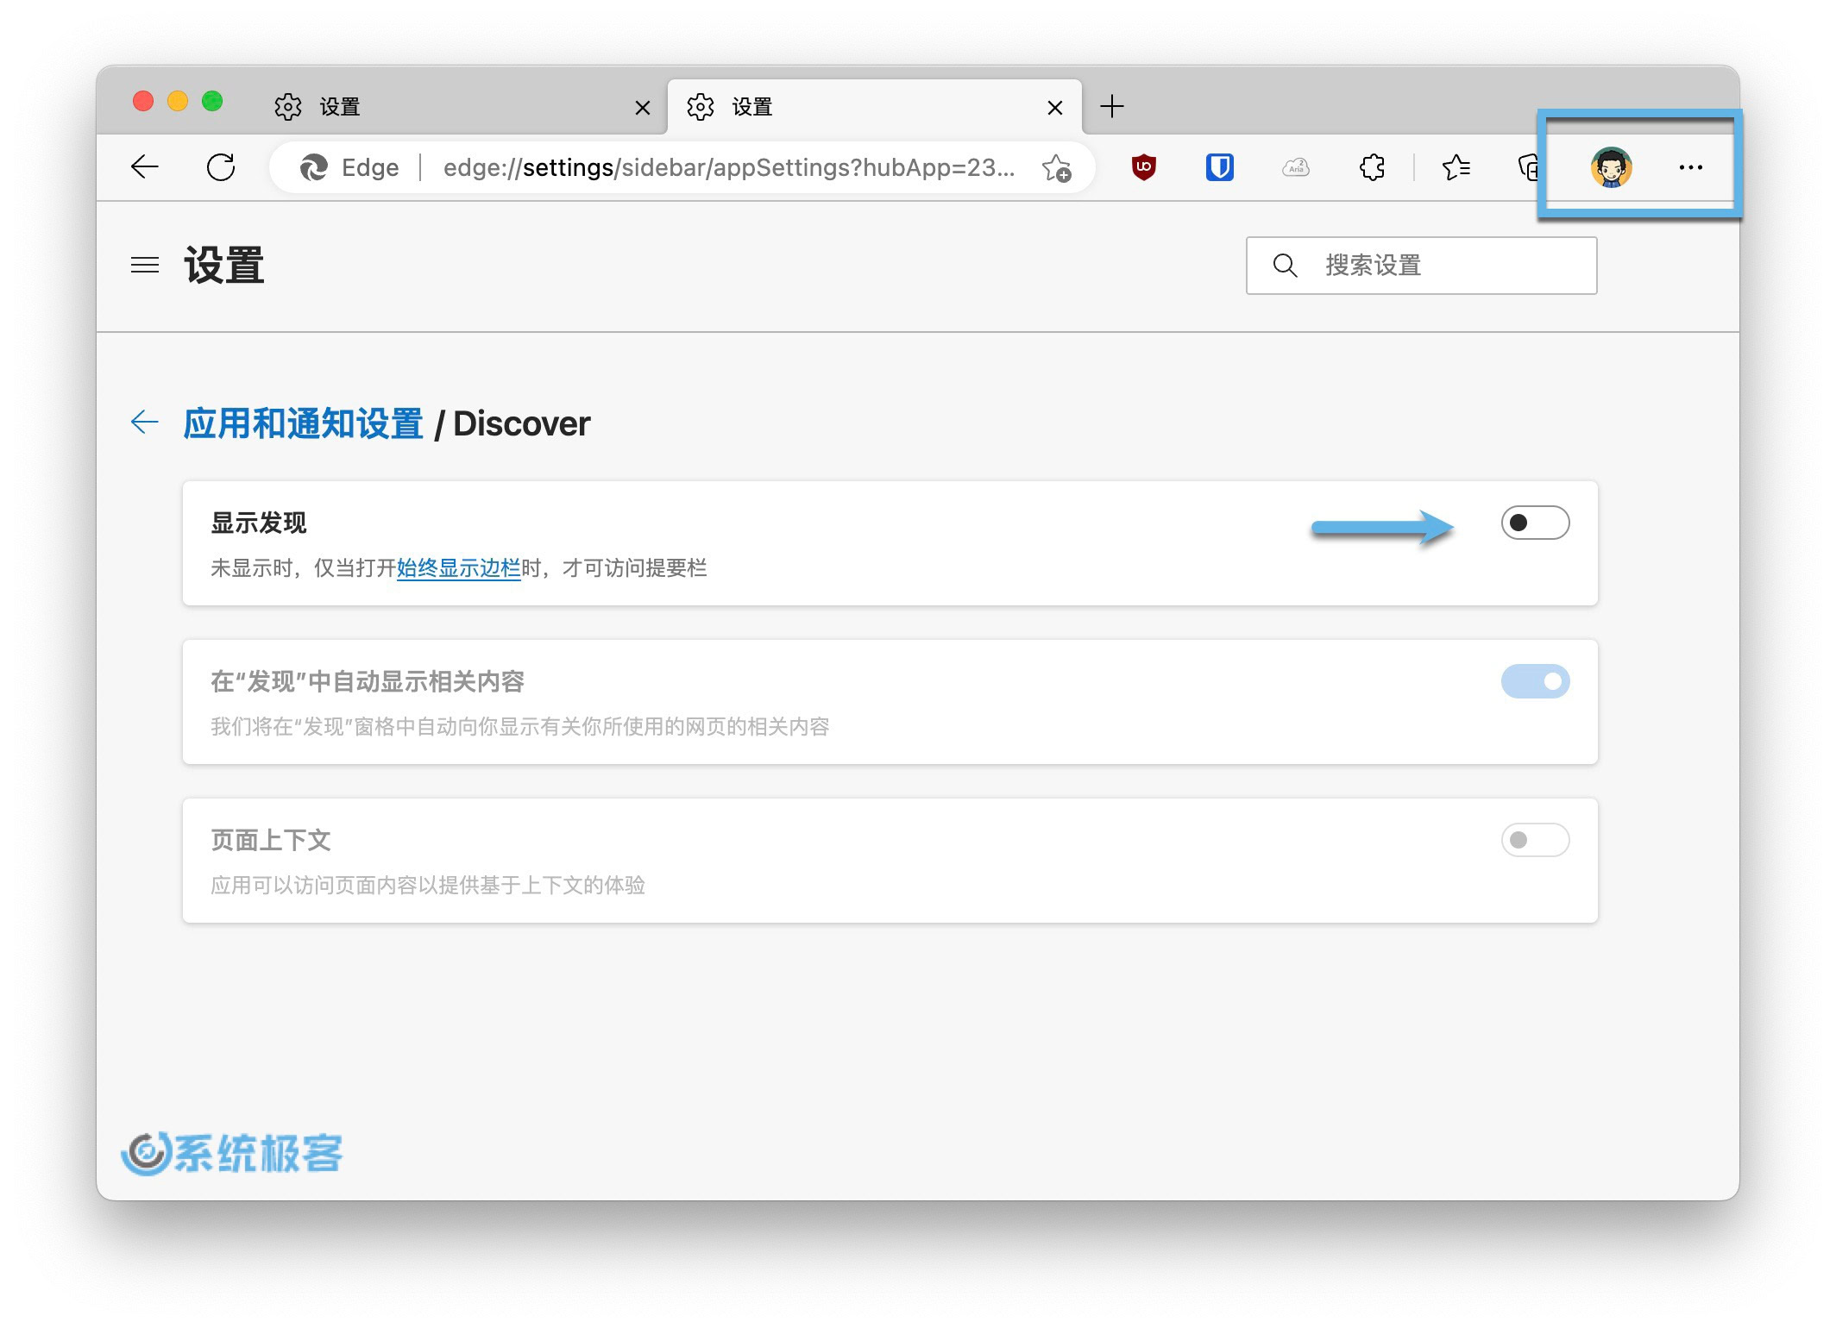This screenshot has width=1836, height=1328.
Task: Add this page to favorites star icon
Action: [x=1056, y=167]
